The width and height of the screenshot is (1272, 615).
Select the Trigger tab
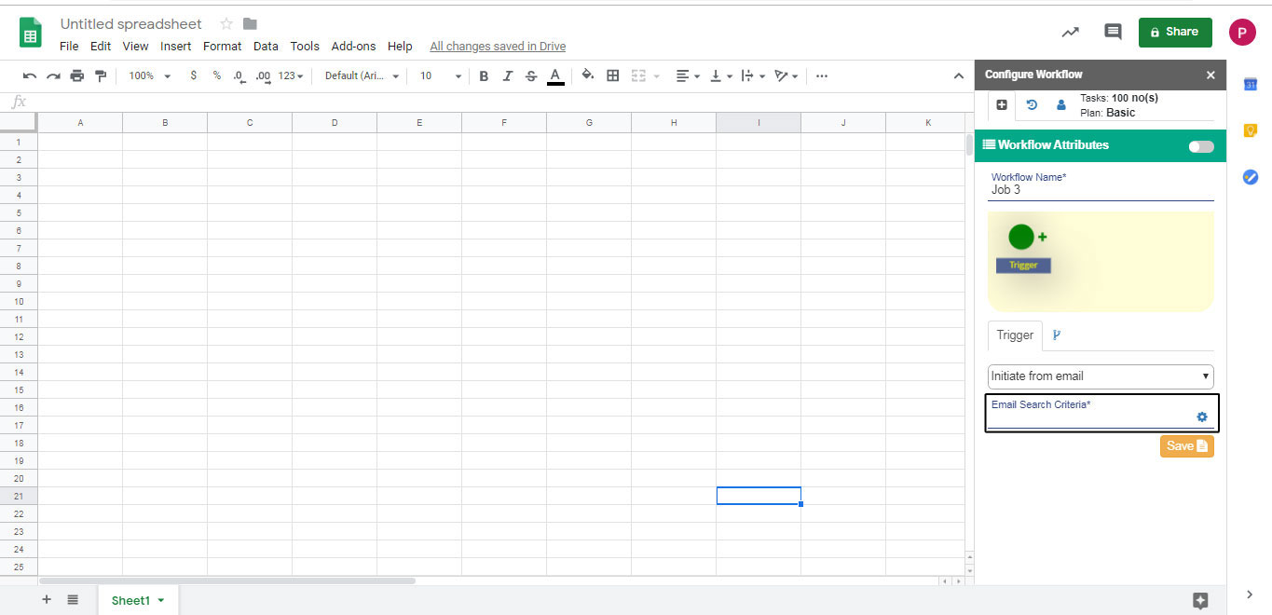1015,335
